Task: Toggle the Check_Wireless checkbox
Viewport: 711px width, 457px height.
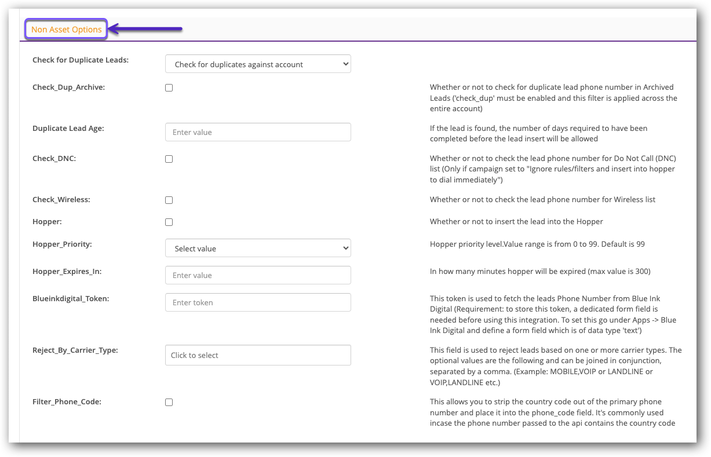Action: [169, 200]
